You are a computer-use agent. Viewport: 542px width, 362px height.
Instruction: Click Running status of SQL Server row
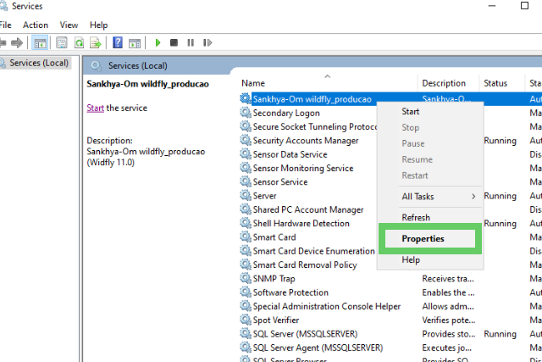[501, 334]
